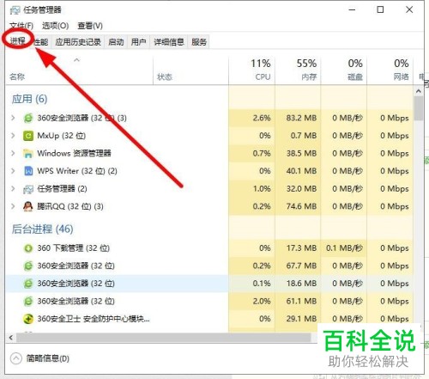Click the WPS Writer app icon
Screen dimensions: 429x379
(28, 171)
